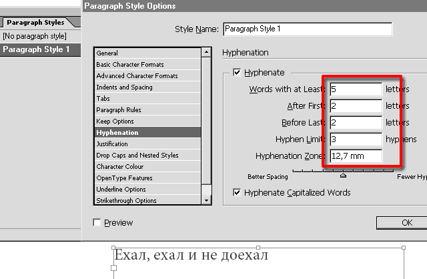The width and height of the screenshot is (427, 279).
Task: Click the Hyphen Limit field
Action: (x=356, y=139)
